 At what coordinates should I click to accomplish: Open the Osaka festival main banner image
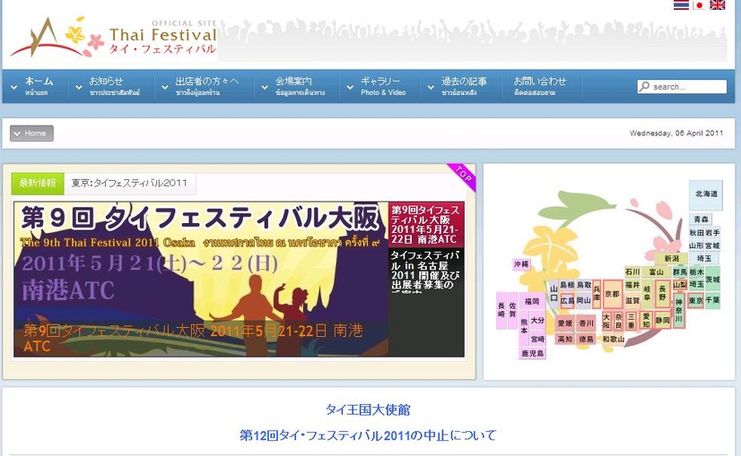pyautogui.click(x=201, y=280)
